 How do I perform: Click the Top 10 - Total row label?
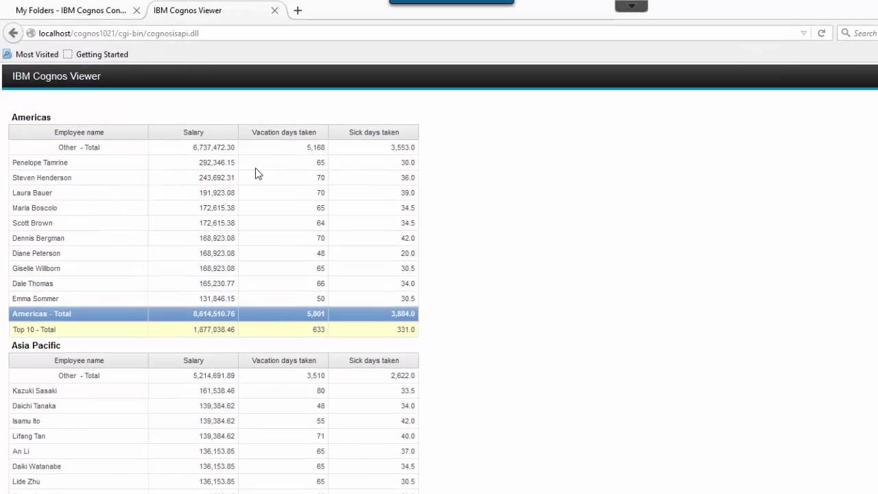click(x=34, y=329)
